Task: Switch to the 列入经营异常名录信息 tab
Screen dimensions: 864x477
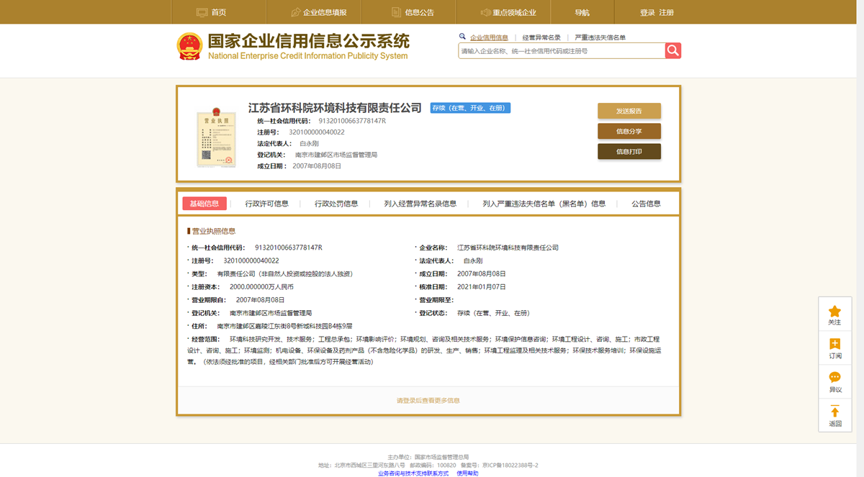Action: pos(420,204)
